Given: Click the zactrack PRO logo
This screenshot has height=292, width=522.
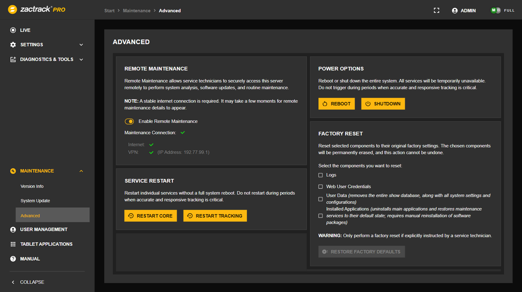Looking at the screenshot, I should coord(37,10).
